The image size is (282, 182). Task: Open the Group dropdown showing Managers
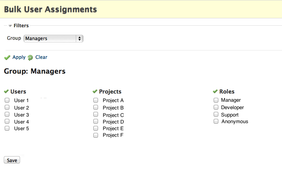click(54, 39)
